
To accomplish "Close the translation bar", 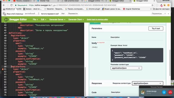I will coord(168,14).
